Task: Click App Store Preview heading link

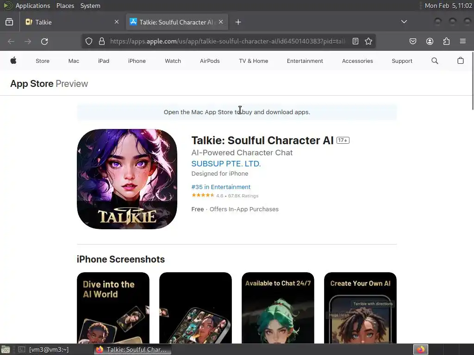Action: tap(49, 84)
